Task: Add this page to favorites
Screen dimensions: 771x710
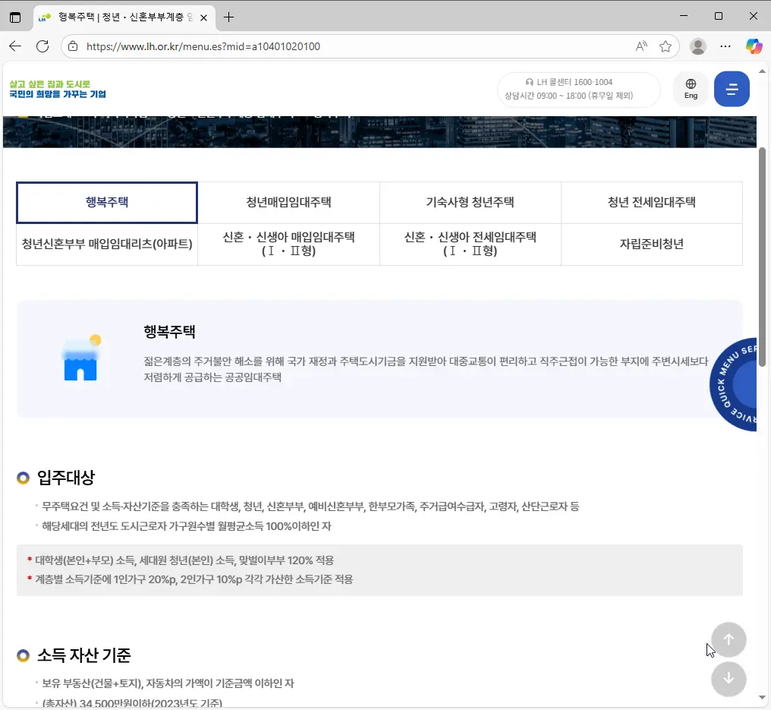Action: pyautogui.click(x=666, y=46)
